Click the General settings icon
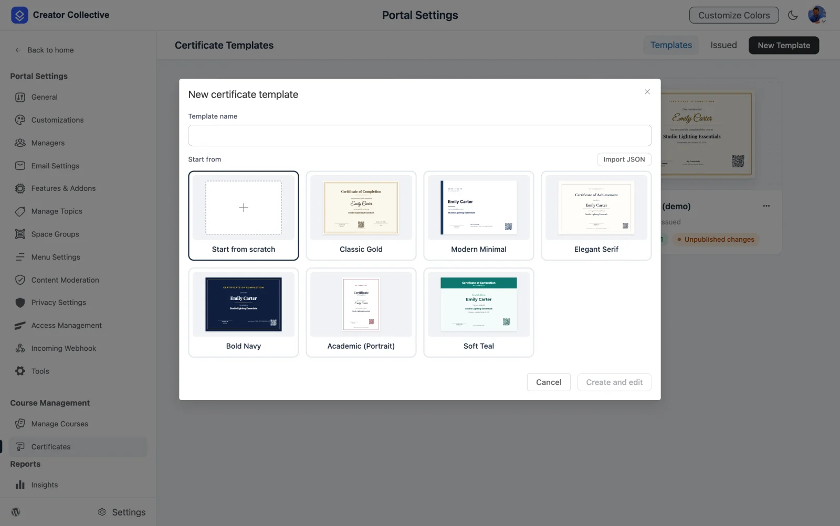Image resolution: width=840 pixels, height=526 pixels. click(20, 97)
